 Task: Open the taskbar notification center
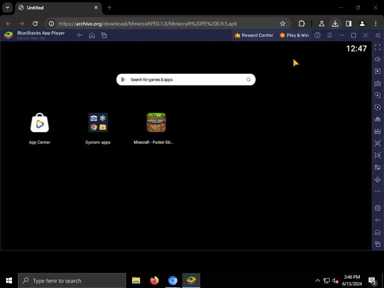click(x=372, y=280)
